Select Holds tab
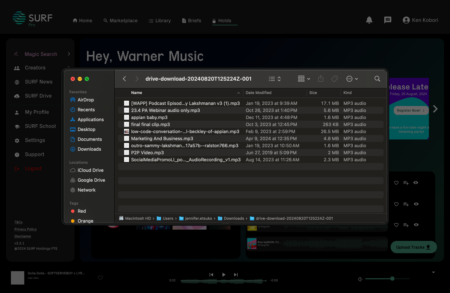The image size is (450, 293). tap(222, 20)
